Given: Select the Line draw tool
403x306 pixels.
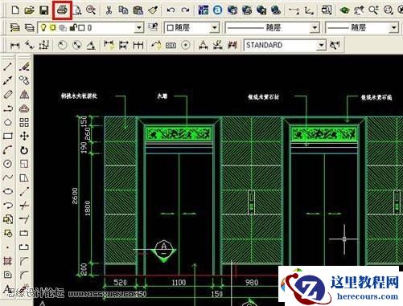Looking at the screenshot, I should tap(8, 67).
